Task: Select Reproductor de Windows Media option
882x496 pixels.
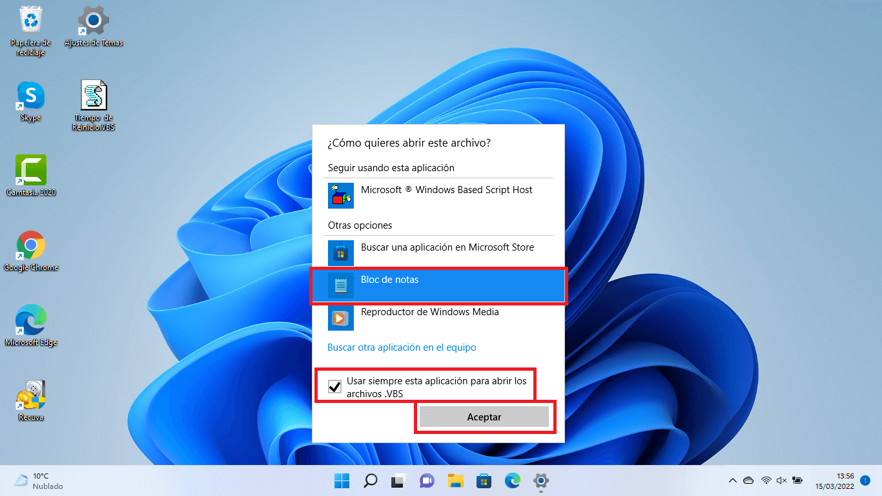Action: (438, 317)
